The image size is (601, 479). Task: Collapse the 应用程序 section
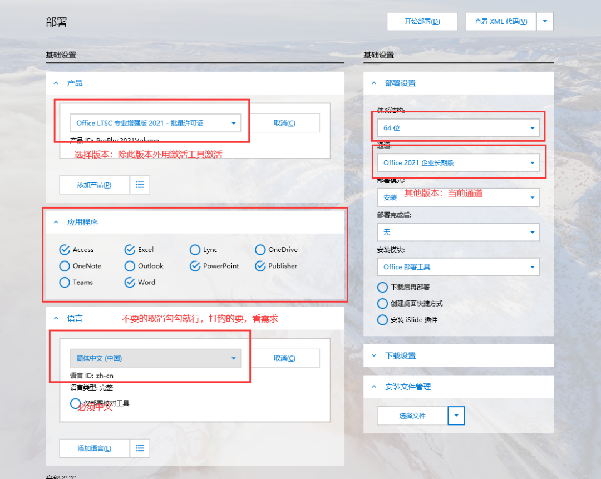(56, 221)
